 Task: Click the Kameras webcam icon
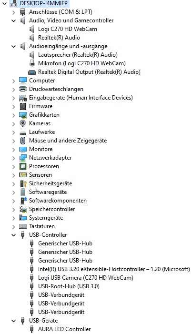point(22,123)
